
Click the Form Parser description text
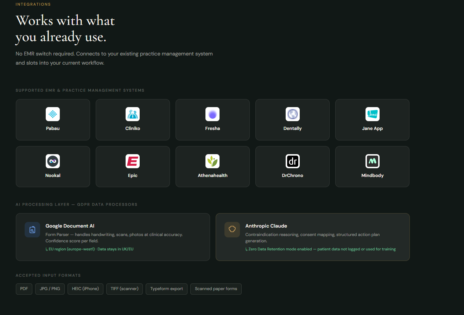(x=114, y=238)
